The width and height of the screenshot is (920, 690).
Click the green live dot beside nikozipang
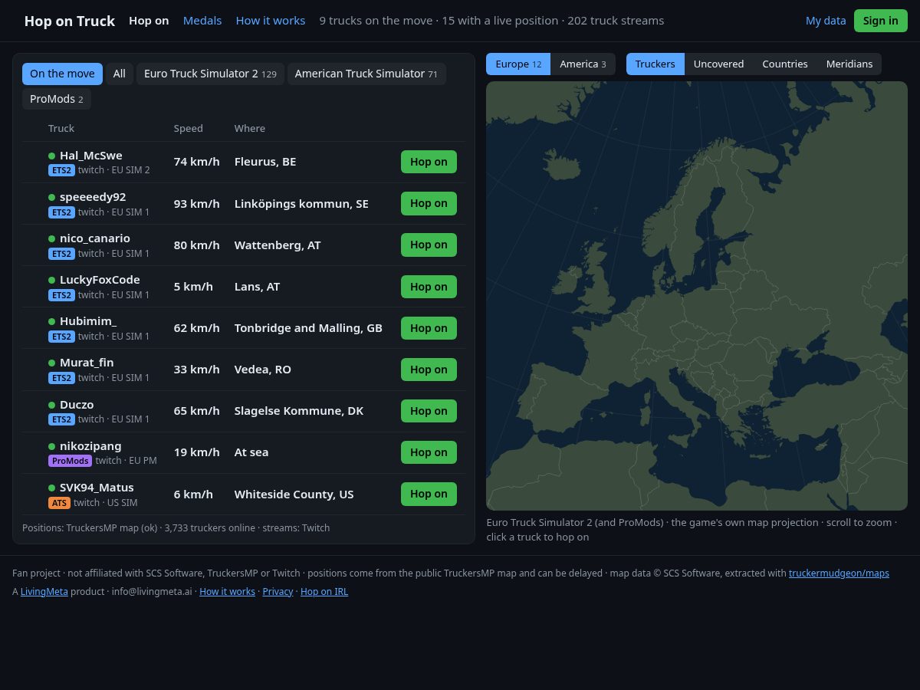coord(52,446)
